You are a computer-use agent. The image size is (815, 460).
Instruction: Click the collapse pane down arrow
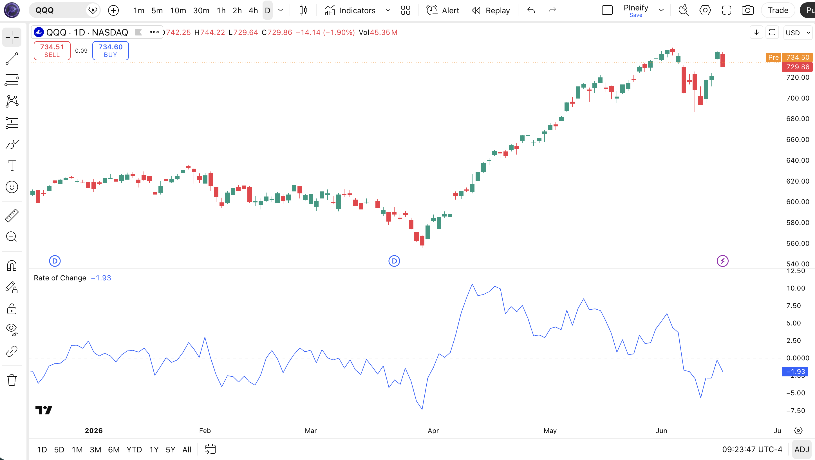click(x=756, y=32)
